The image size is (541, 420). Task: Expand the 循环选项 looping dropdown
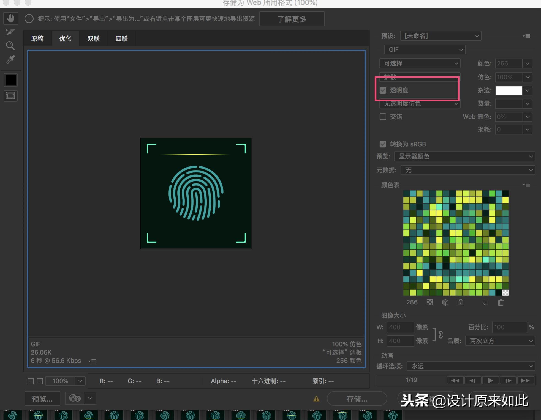[471, 366]
